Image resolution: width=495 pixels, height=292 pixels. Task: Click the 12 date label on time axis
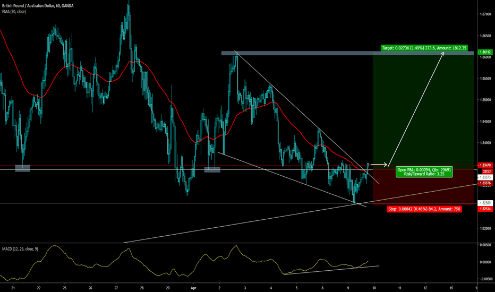[425, 288]
